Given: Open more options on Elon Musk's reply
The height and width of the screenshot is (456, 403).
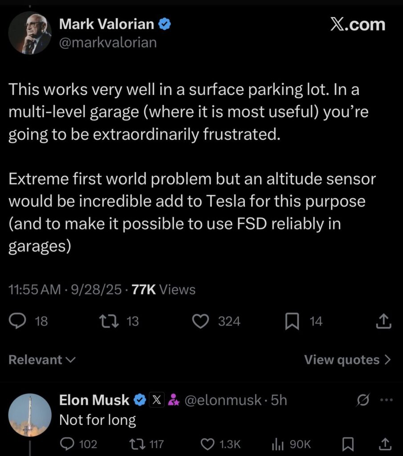Looking at the screenshot, I should click(x=386, y=401).
